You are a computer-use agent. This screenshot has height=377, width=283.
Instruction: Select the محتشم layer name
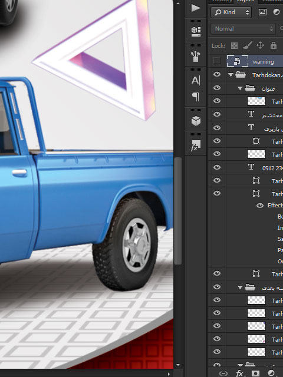(x=272, y=115)
